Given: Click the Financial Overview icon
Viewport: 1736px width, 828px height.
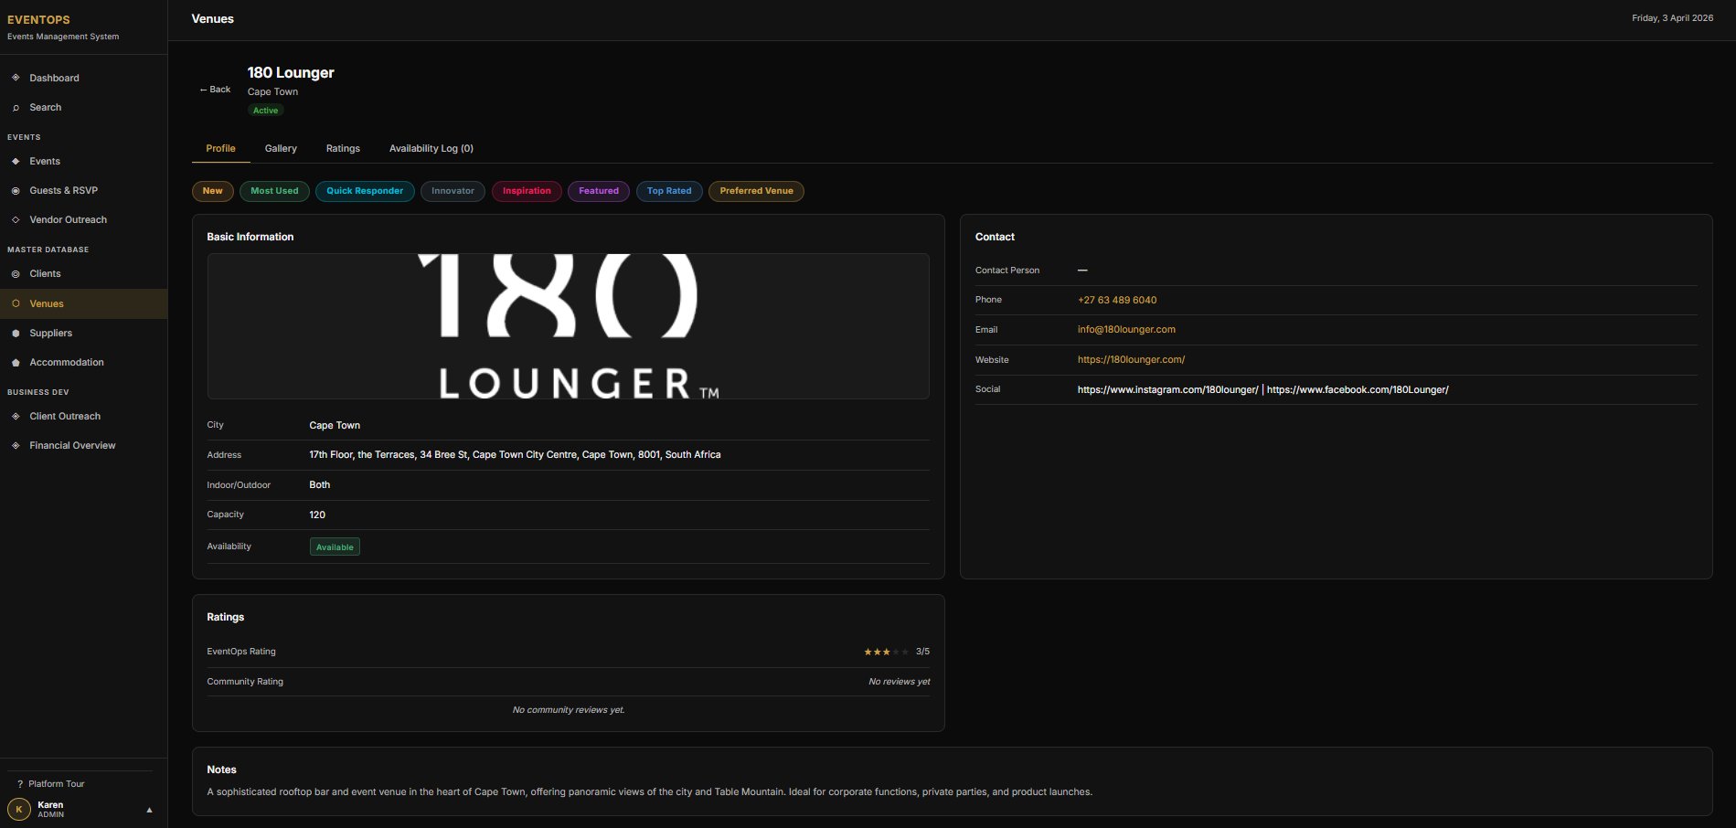Looking at the screenshot, I should click(x=16, y=446).
